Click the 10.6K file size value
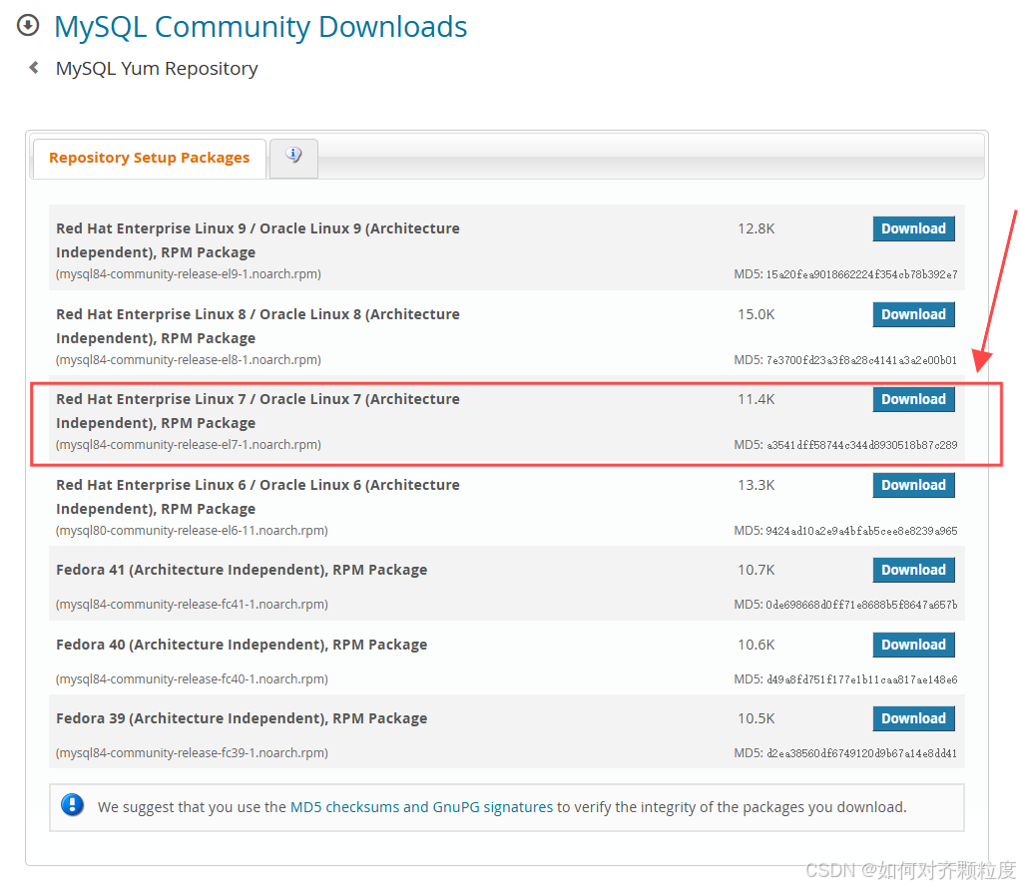This screenshot has height=888, width=1020. pyautogui.click(x=756, y=644)
